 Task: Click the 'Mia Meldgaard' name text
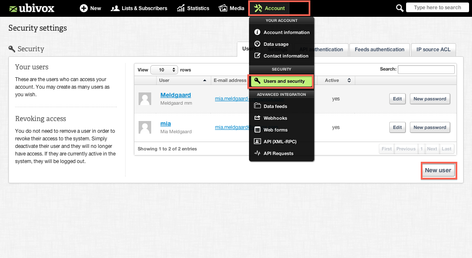[176, 132]
